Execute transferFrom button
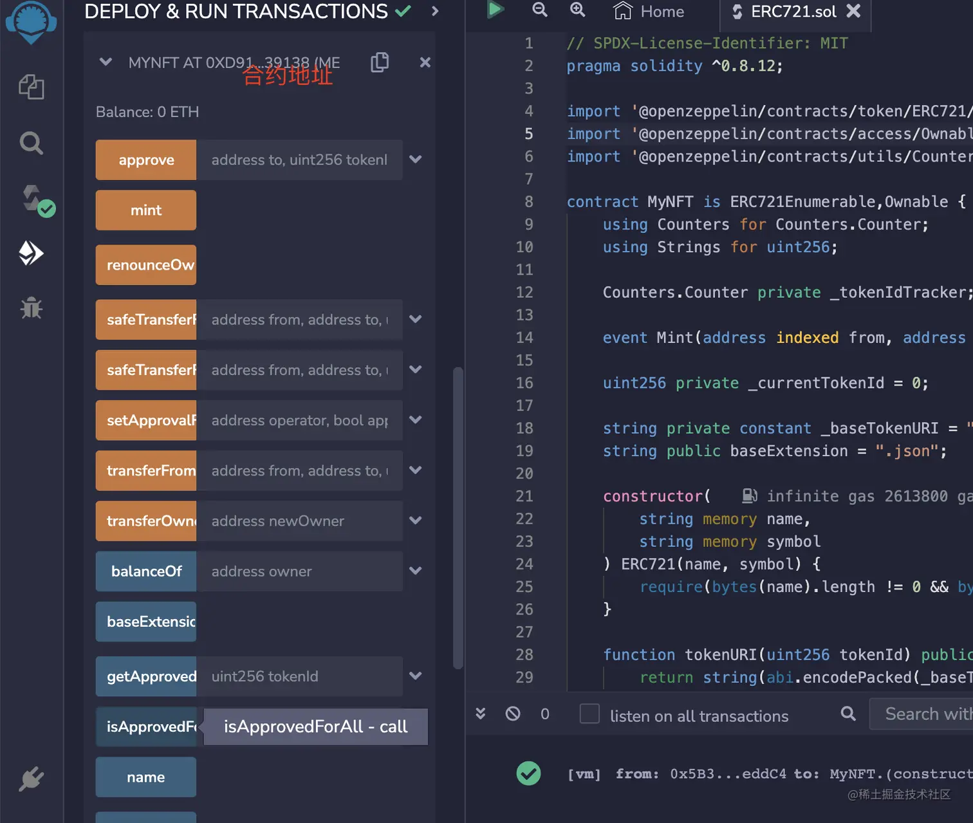This screenshot has height=823, width=973. (x=146, y=470)
